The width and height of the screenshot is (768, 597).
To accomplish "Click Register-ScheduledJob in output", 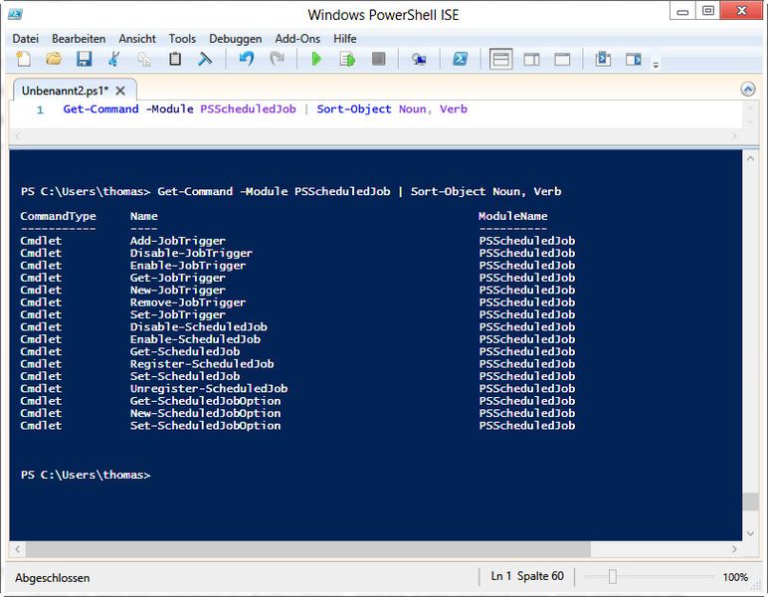I will pyautogui.click(x=202, y=364).
